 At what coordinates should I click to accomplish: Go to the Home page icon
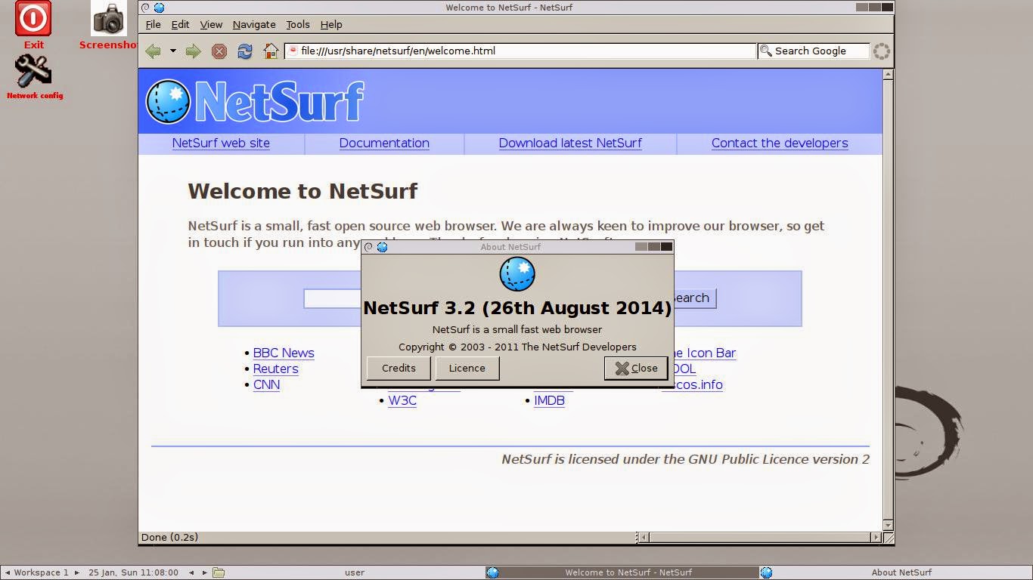[271, 51]
